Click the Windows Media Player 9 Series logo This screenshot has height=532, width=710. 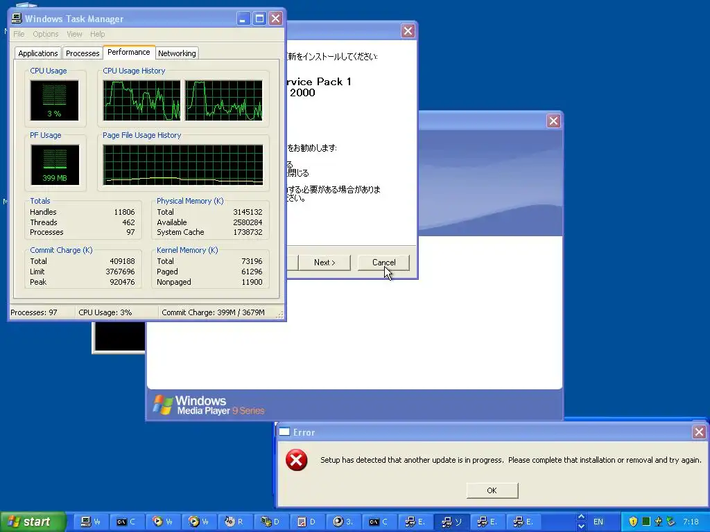[208, 405]
